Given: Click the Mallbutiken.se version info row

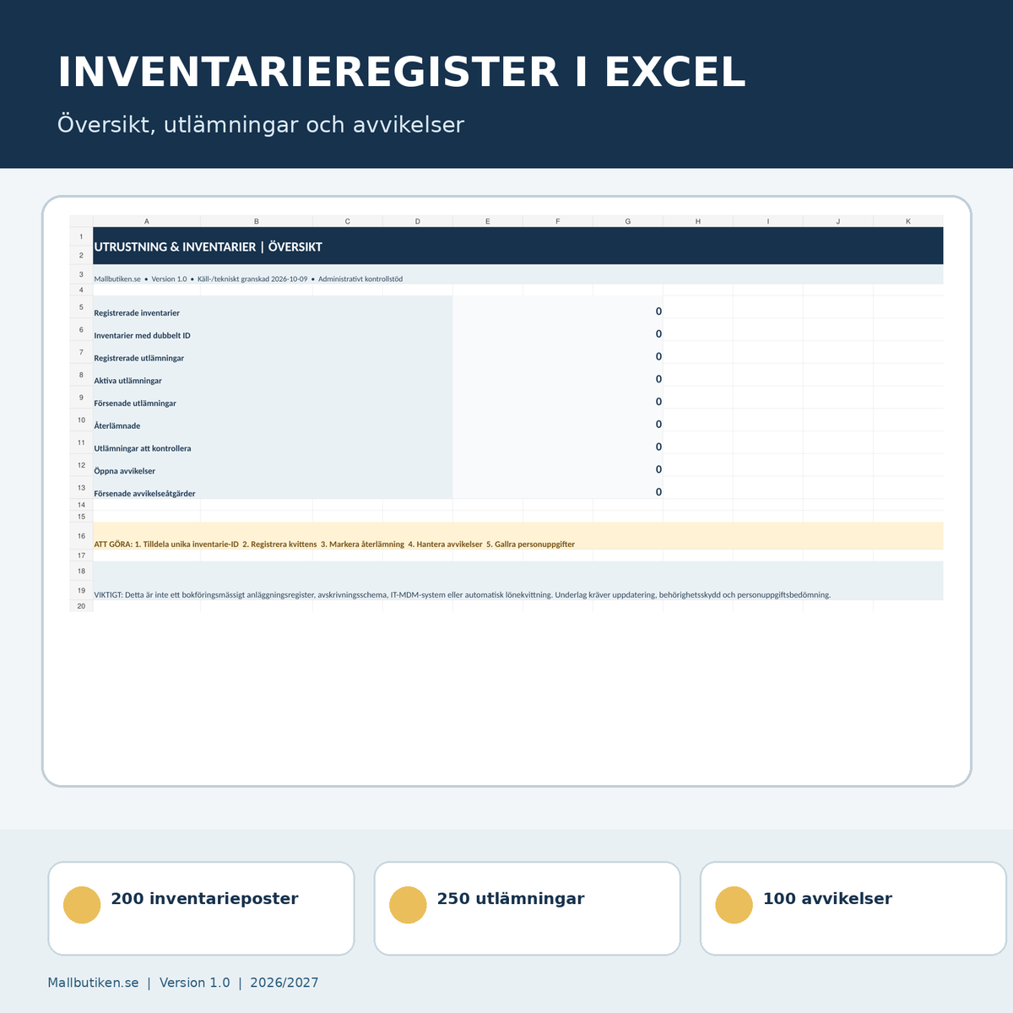Looking at the screenshot, I should pos(518,274).
